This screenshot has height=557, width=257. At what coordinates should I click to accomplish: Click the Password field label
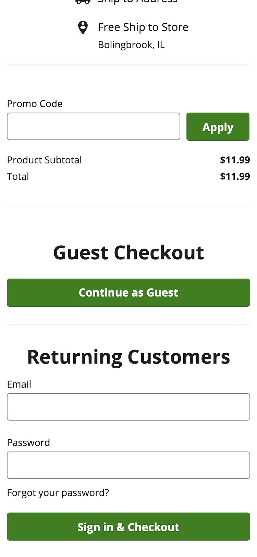tap(28, 442)
